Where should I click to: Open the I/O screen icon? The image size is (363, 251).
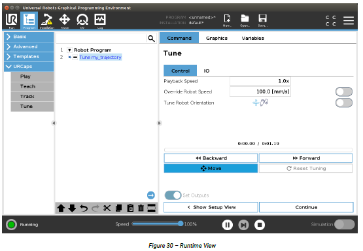[82, 21]
